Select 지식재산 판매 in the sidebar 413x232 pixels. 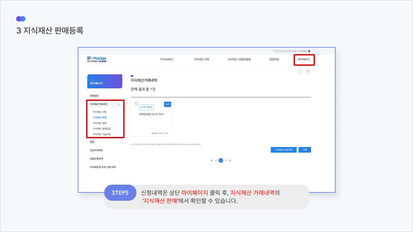(99, 118)
